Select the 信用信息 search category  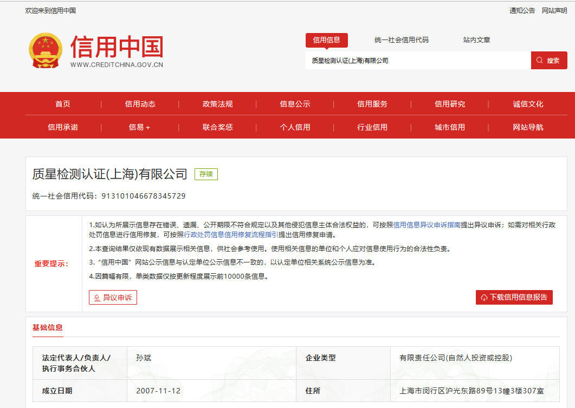(328, 40)
